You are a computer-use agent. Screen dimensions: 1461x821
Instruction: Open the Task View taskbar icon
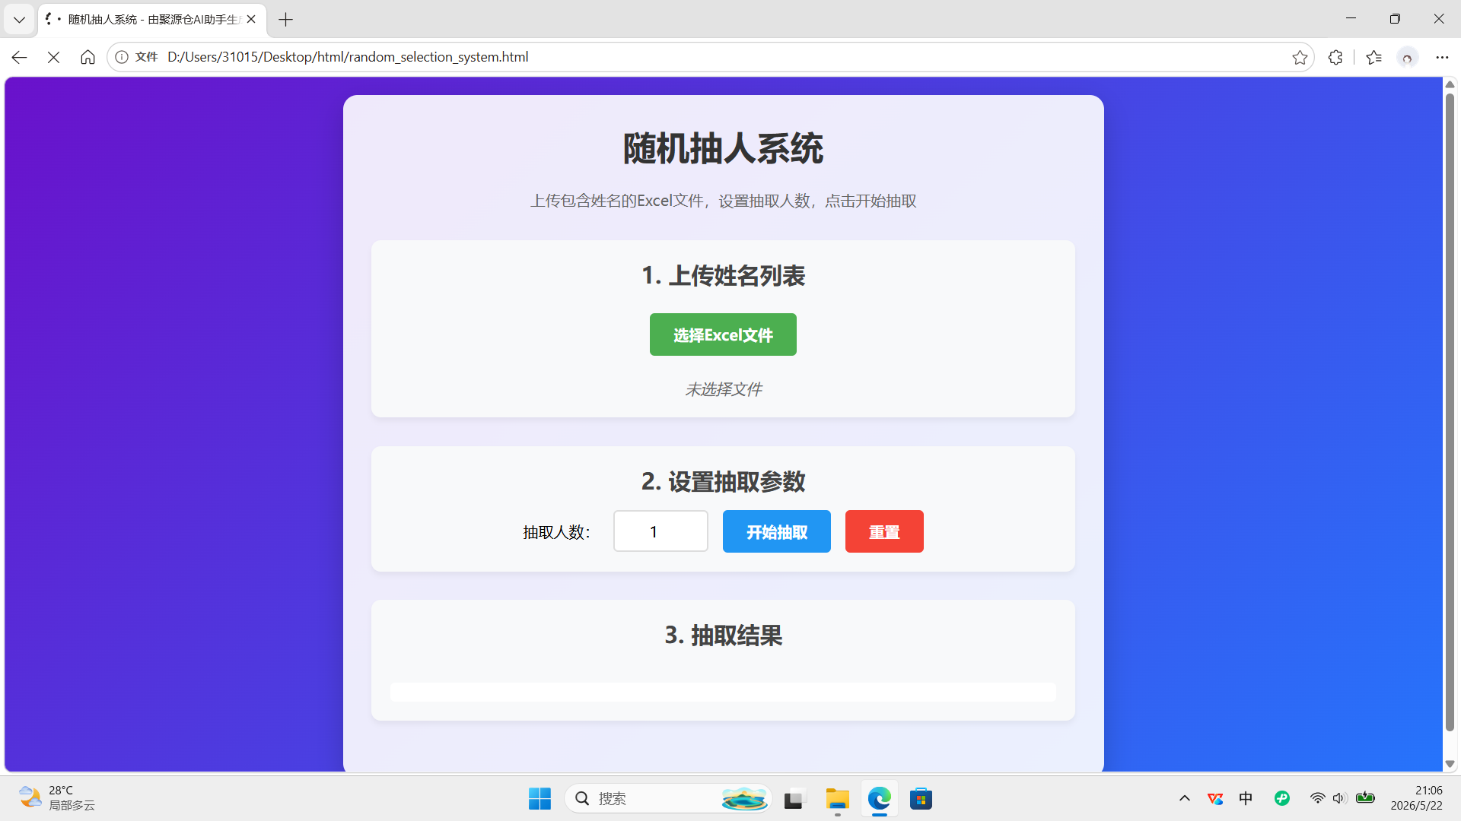click(x=794, y=799)
